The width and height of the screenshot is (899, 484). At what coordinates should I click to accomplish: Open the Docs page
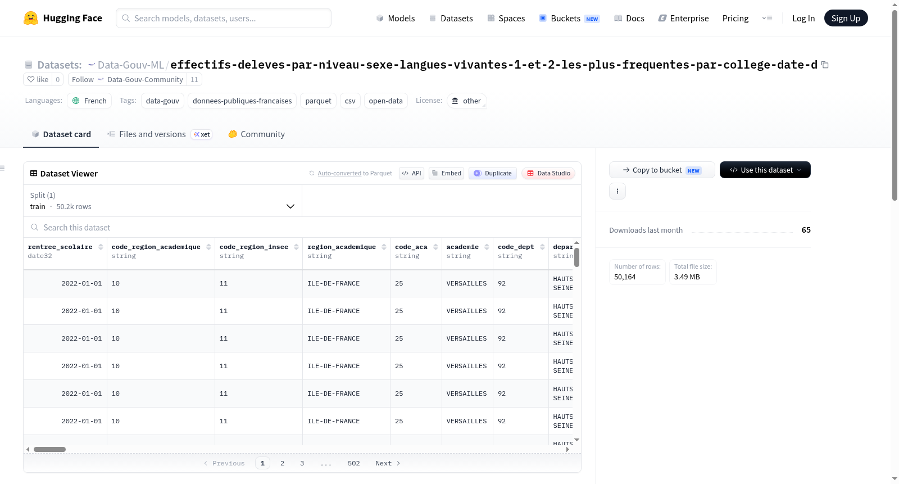[x=629, y=18]
